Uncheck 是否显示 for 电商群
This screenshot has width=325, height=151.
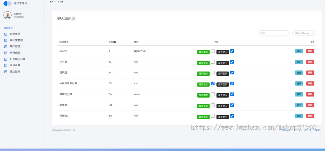click(x=232, y=105)
